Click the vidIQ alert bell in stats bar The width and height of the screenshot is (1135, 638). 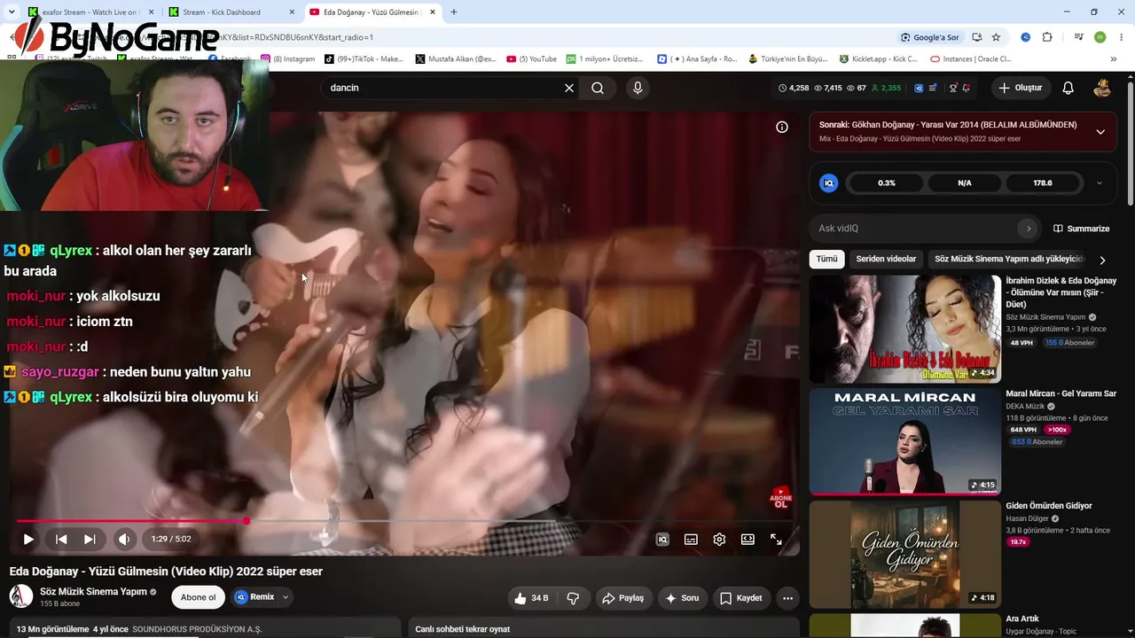coord(966,88)
